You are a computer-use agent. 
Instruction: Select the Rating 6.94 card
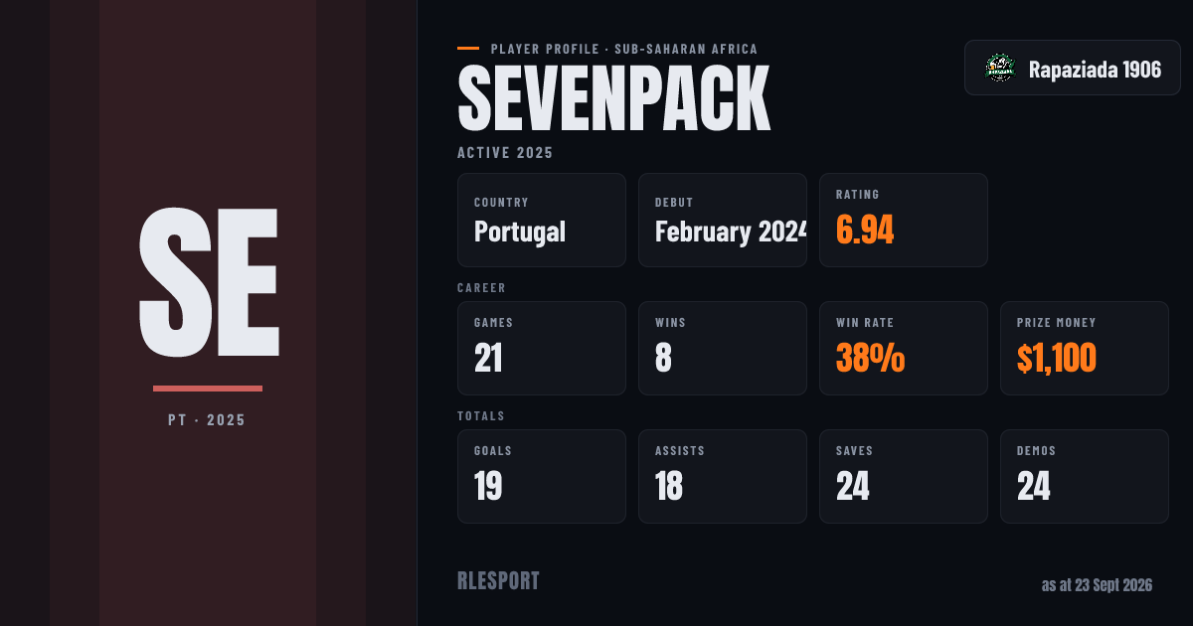click(904, 220)
